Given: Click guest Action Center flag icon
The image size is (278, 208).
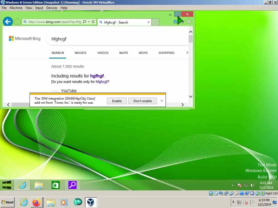Looking at the screenshot, I should point(239,185).
